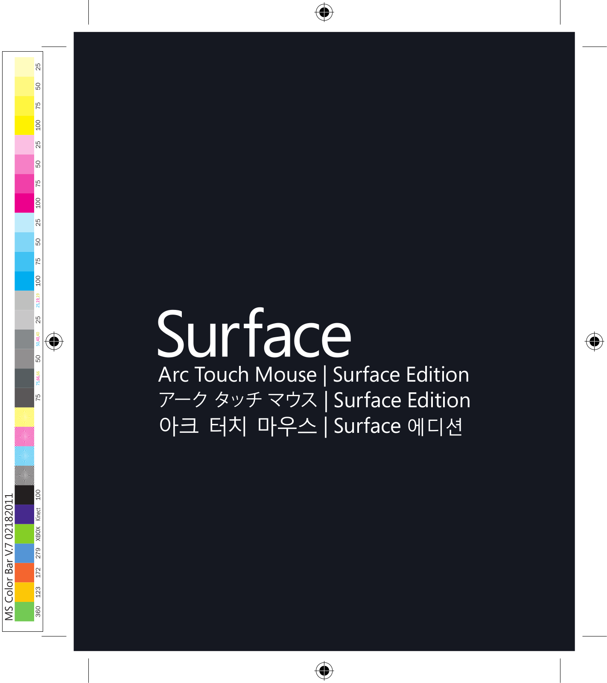Select the green XBOX swatch

[24, 534]
